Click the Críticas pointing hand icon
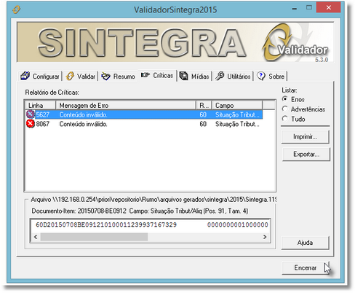 click(x=145, y=75)
